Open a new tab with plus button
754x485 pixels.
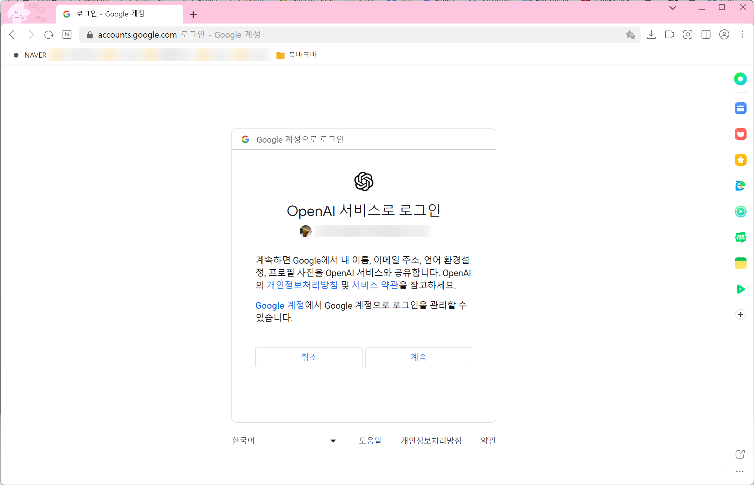pos(193,15)
